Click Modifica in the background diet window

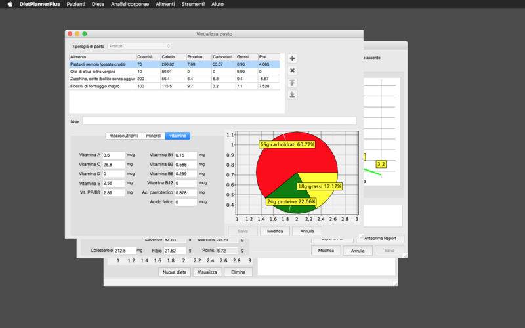pyautogui.click(x=326, y=251)
